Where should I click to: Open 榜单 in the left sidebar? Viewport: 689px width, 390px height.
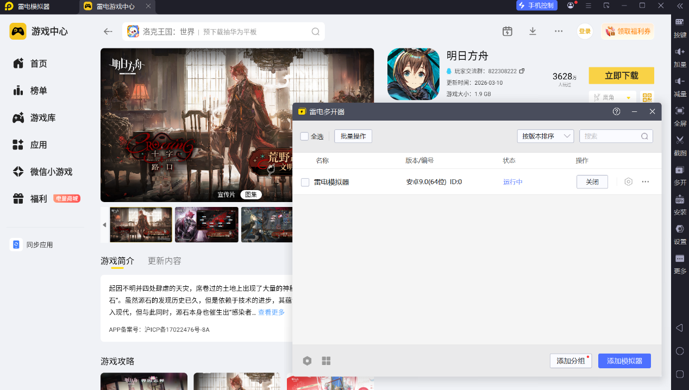point(38,91)
